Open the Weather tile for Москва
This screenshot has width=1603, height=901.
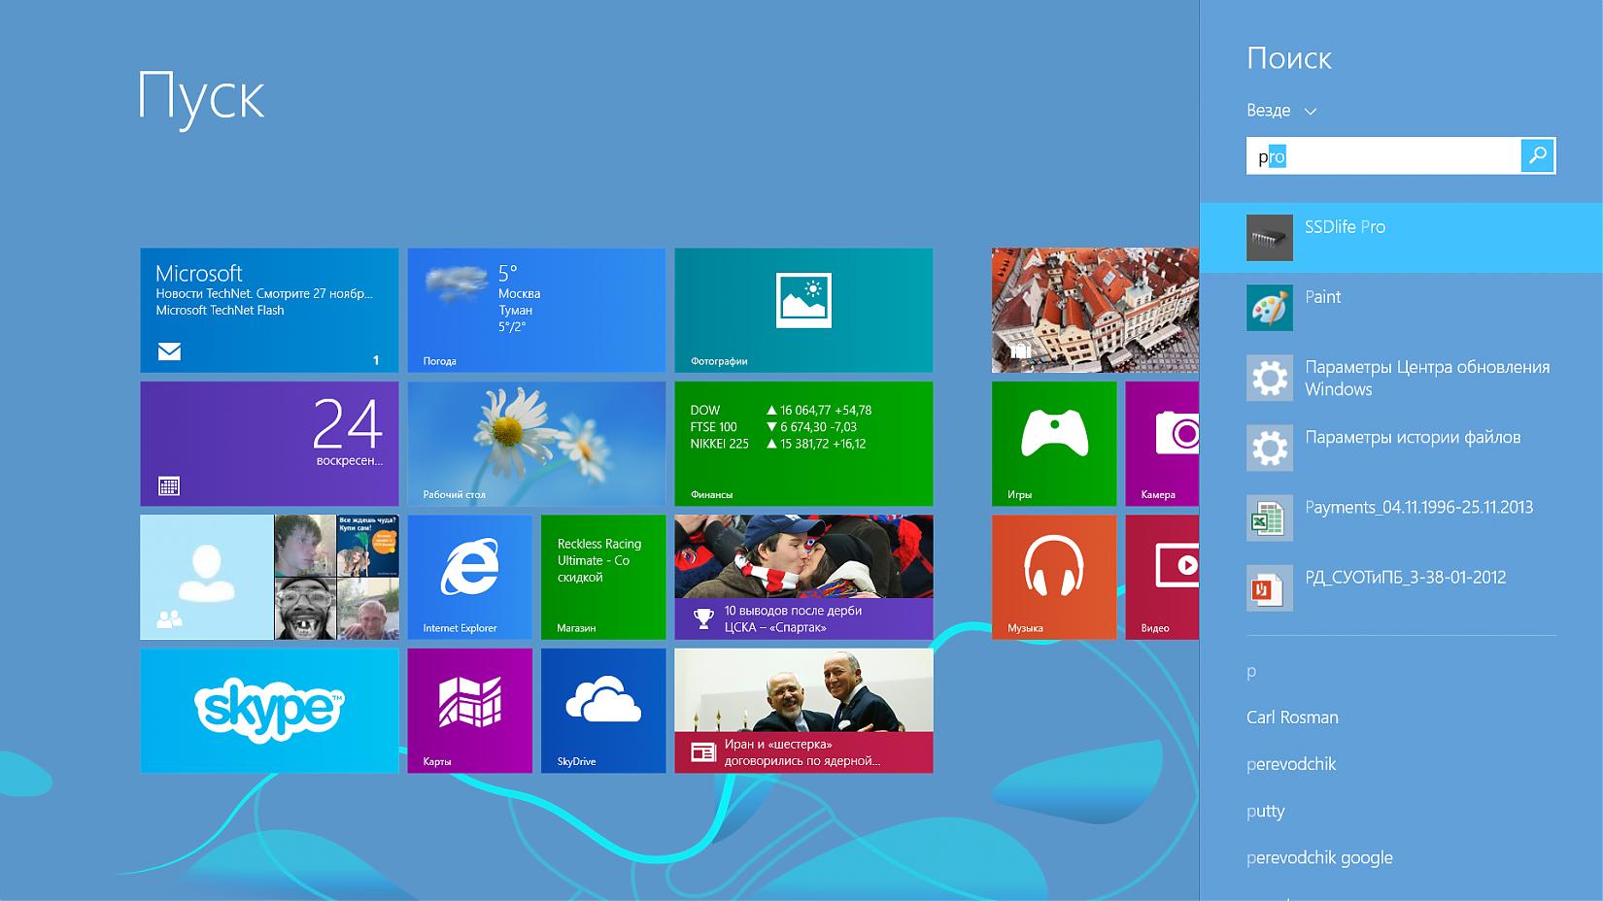[x=536, y=311]
